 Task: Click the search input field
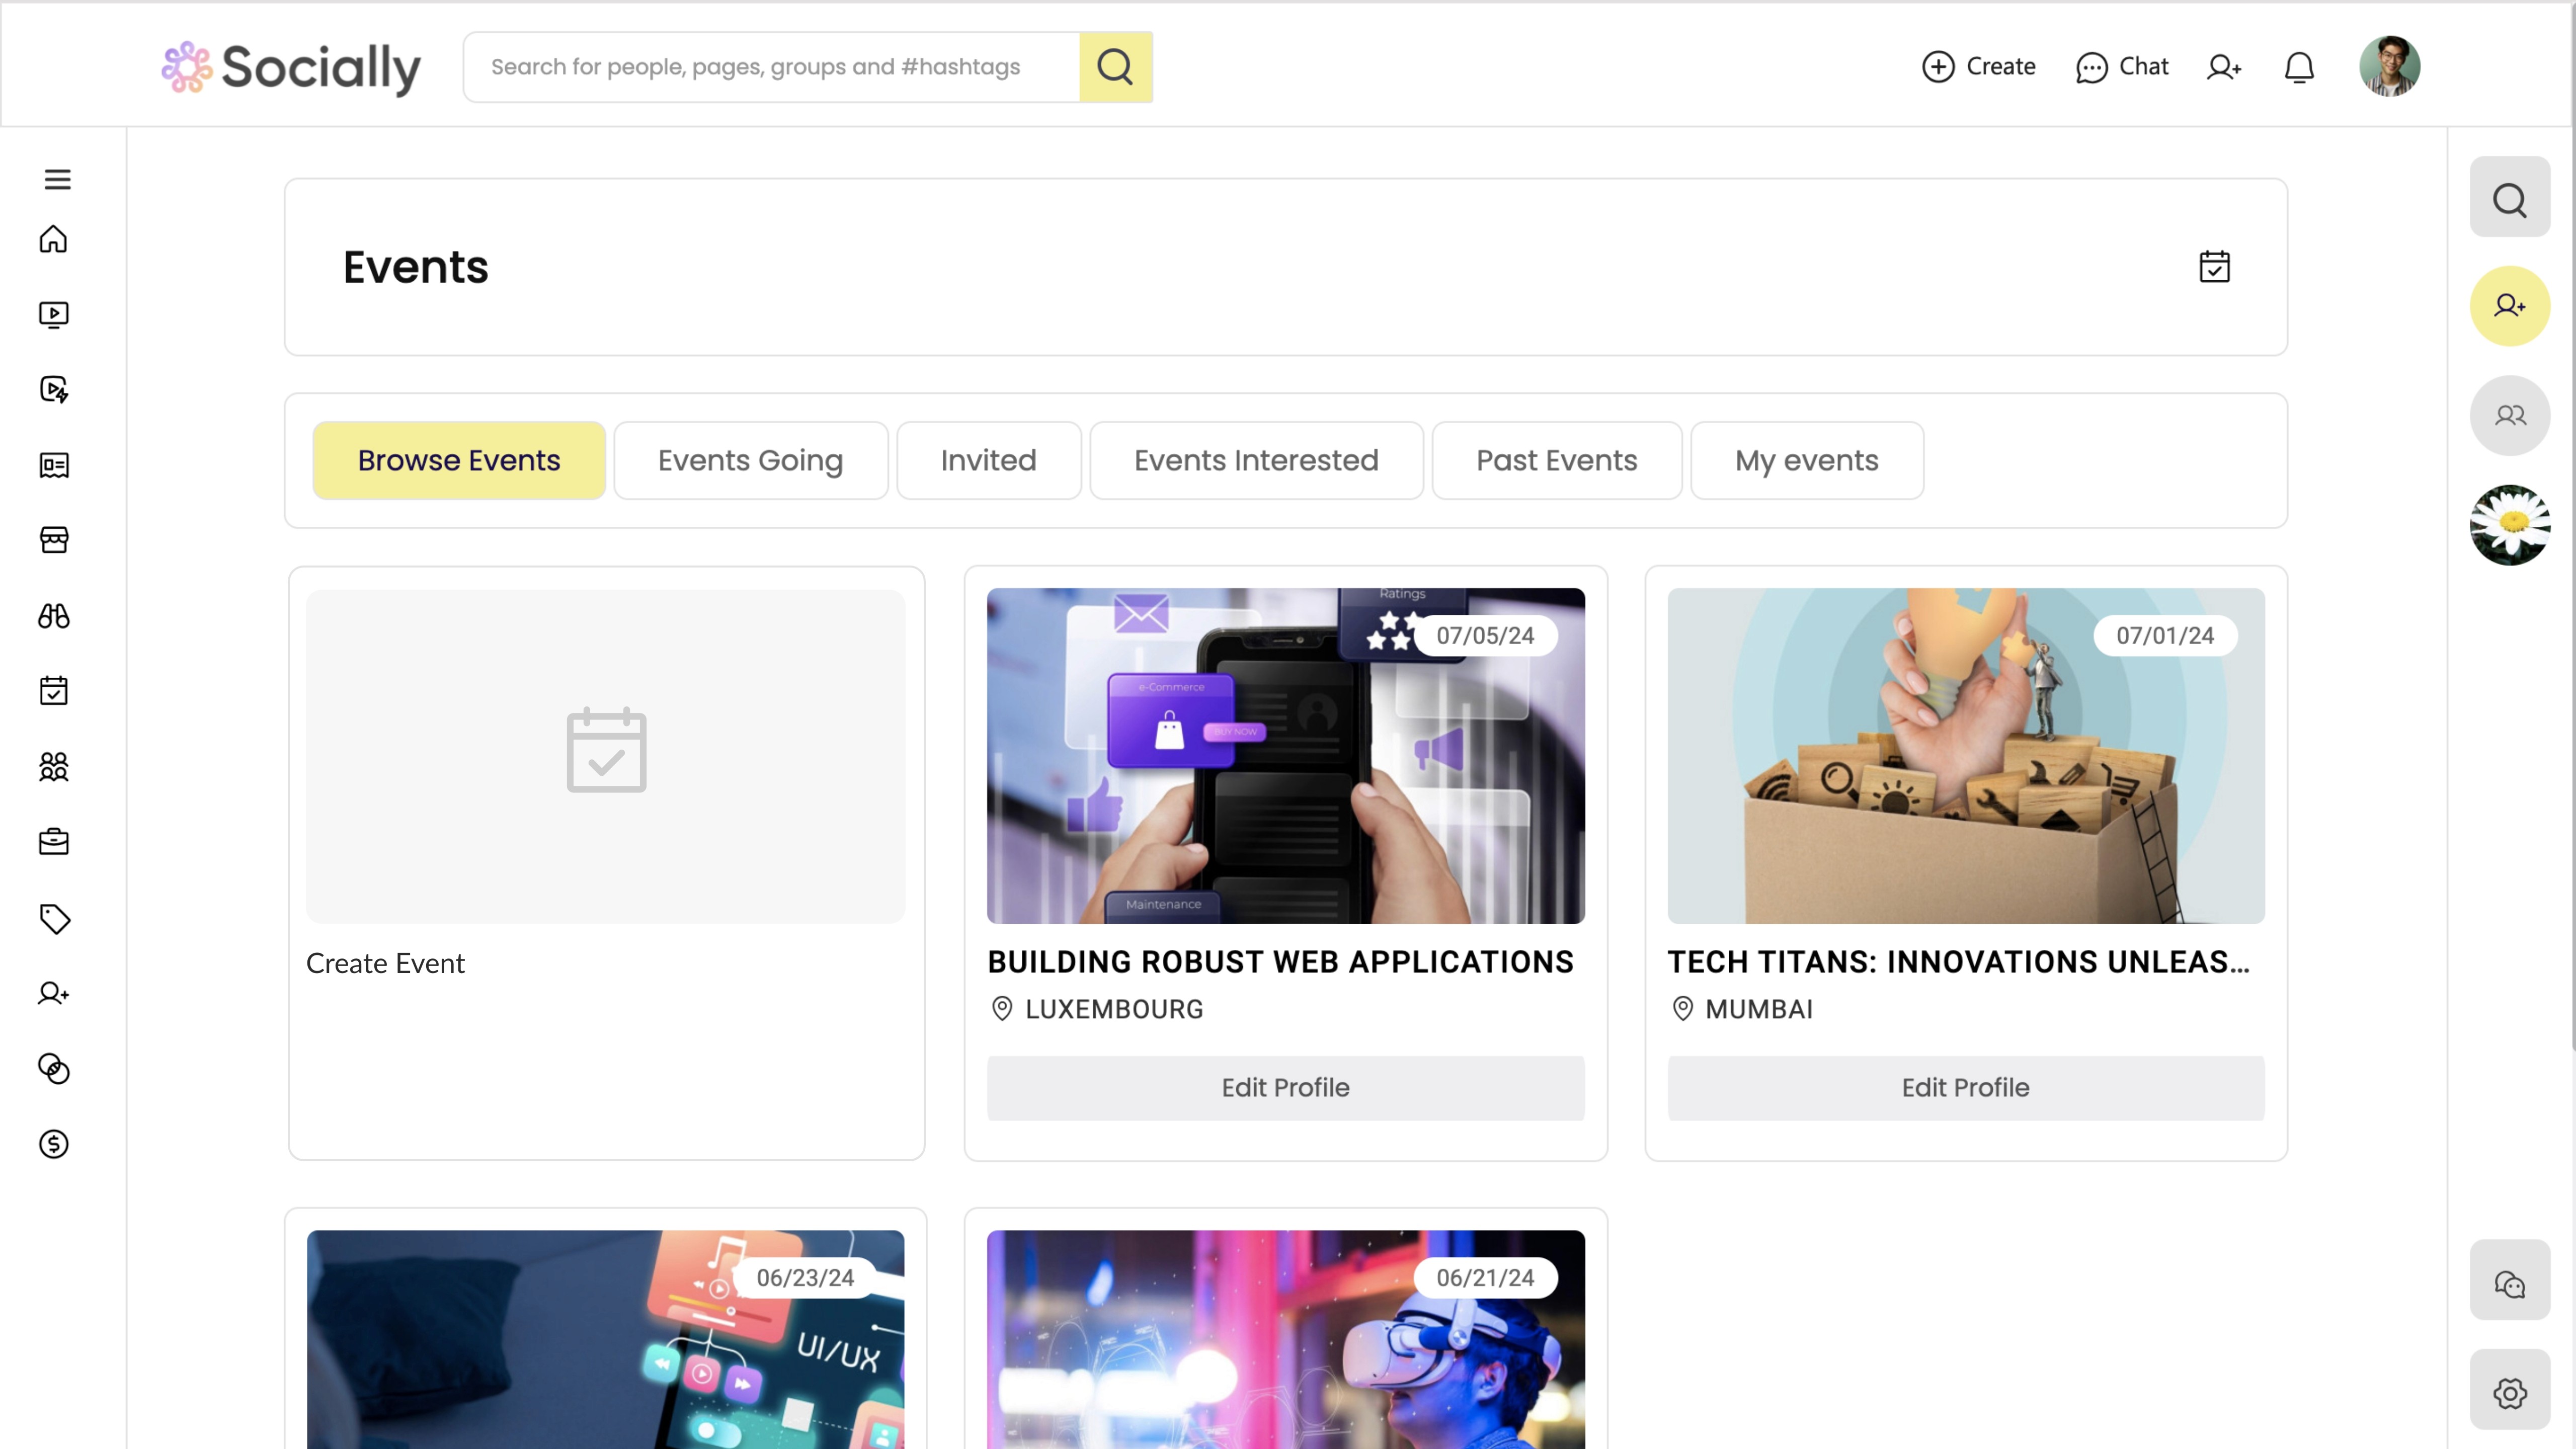pyautogui.click(x=770, y=66)
